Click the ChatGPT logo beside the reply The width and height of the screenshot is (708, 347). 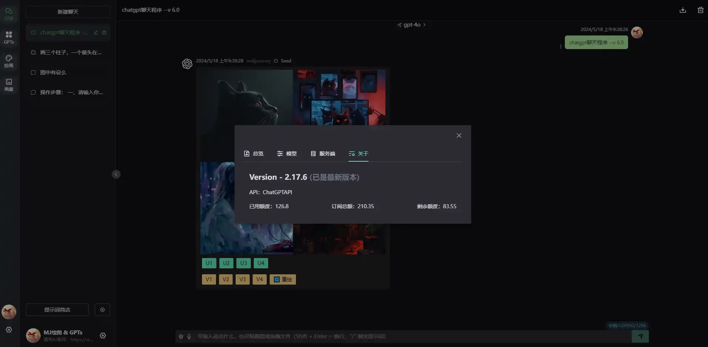point(187,64)
